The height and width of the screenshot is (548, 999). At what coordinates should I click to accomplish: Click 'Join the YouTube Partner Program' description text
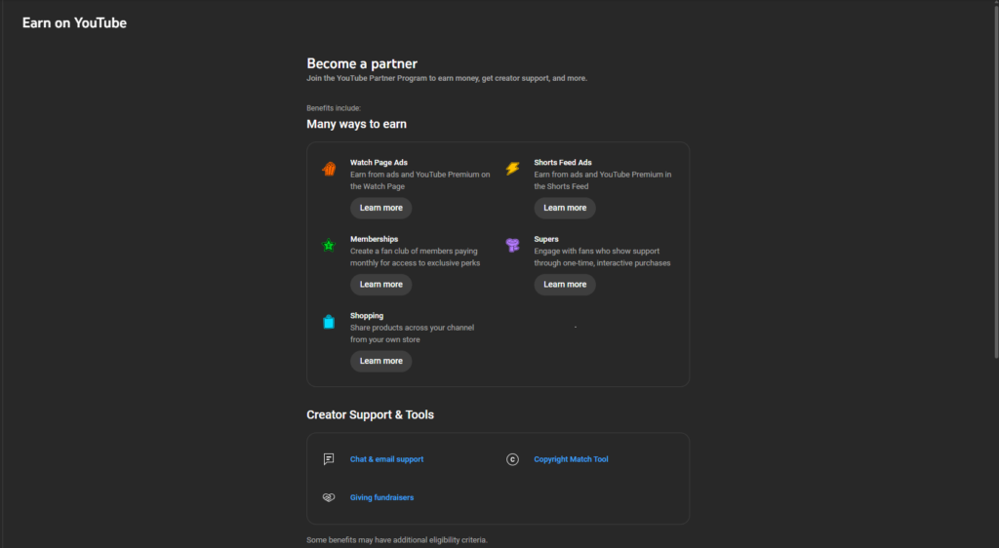[447, 78]
